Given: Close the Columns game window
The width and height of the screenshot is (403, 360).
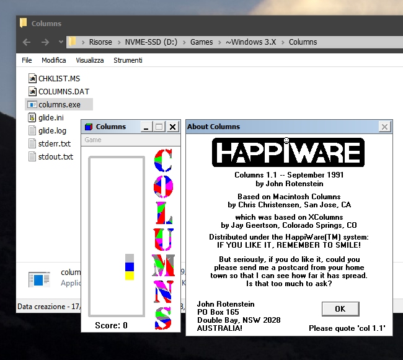Looking at the screenshot, I should [x=173, y=127].
